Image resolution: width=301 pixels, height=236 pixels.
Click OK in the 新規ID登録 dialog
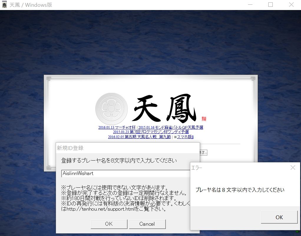109,224
